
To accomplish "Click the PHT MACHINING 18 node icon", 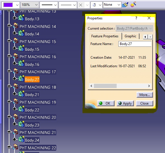I will 16,86.
